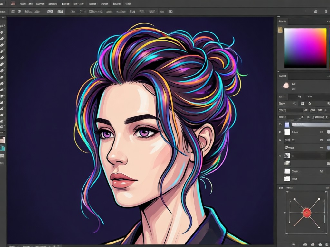Toggle the eye icon of the second layer

click(x=280, y=132)
